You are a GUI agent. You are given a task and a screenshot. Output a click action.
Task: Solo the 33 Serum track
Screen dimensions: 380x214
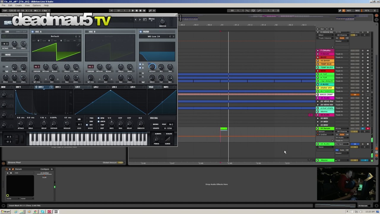pos(362,128)
